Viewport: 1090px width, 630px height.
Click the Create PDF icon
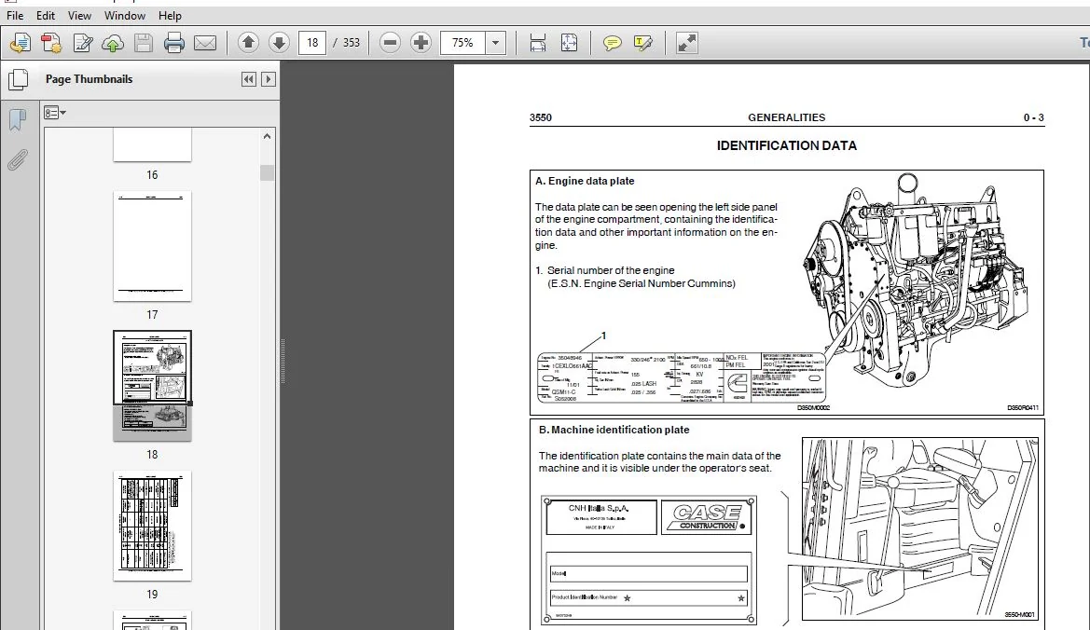click(x=51, y=43)
